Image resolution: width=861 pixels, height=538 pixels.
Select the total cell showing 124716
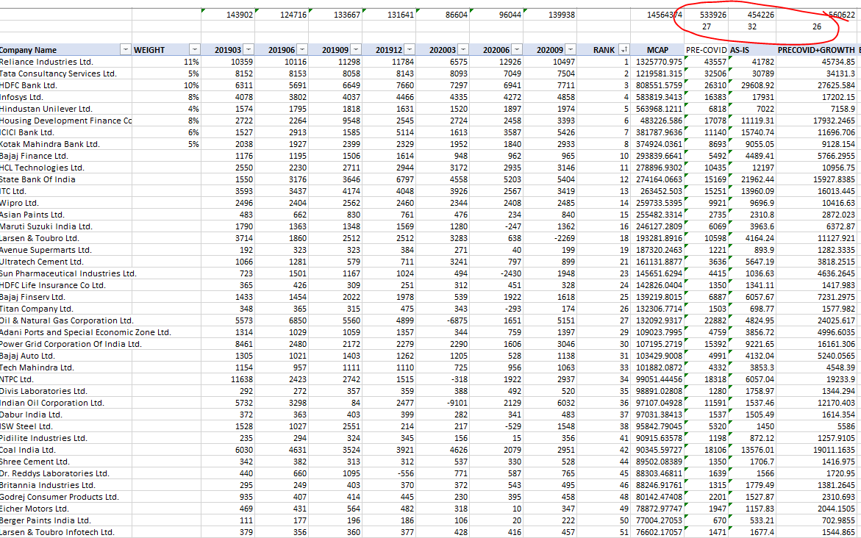[x=282, y=15]
